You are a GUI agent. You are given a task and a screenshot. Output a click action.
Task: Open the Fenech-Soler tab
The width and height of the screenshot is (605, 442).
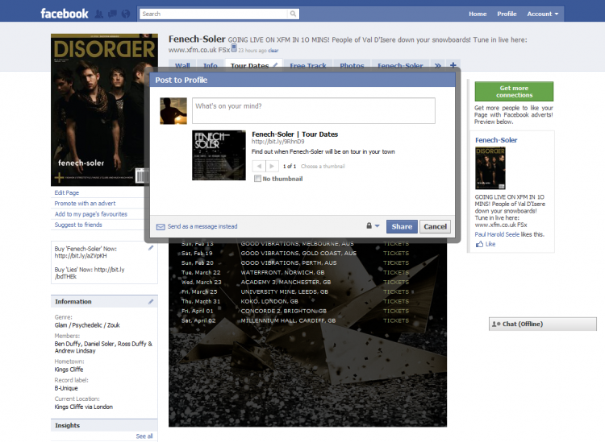point(400,65)
